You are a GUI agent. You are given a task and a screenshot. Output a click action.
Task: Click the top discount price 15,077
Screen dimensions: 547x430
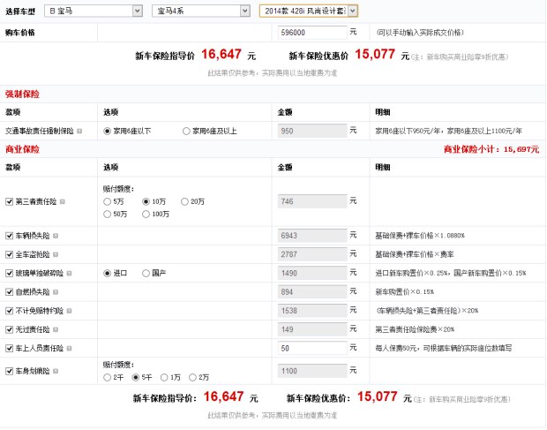tap(375, 55)
